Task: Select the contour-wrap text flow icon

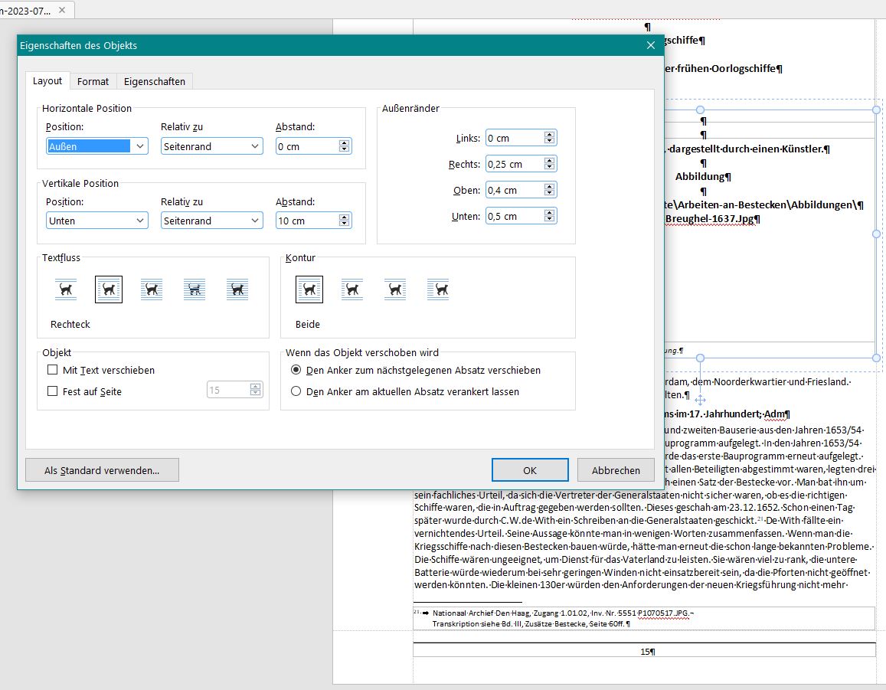Action: (152, 289)
